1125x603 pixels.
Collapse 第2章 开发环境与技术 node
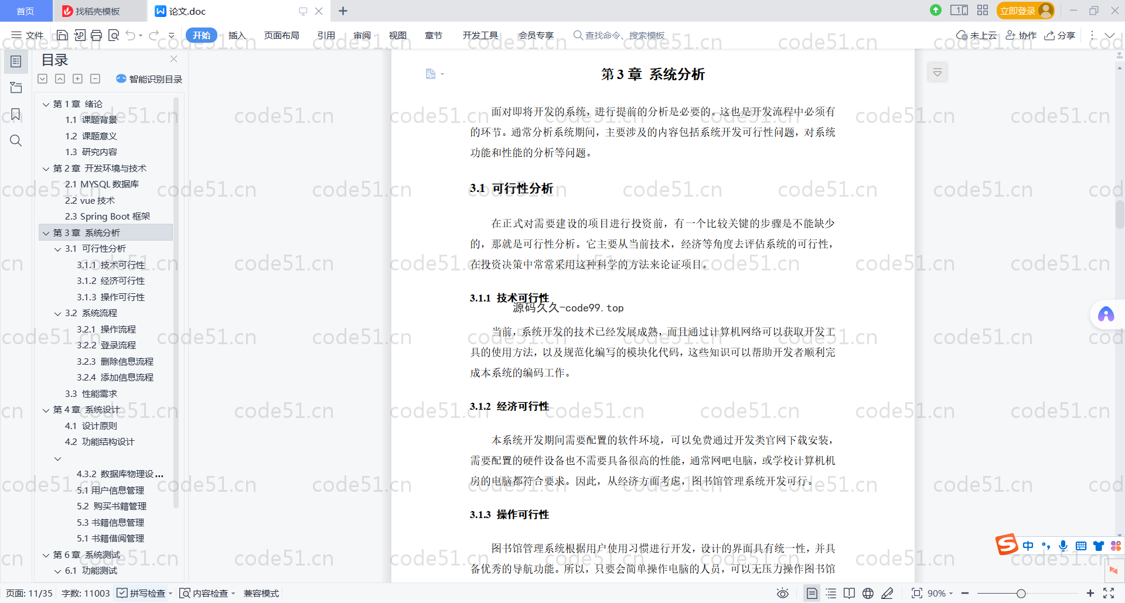tap(46, 169)
